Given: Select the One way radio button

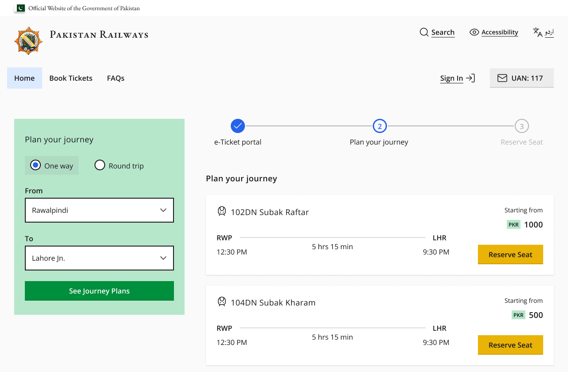Looking at the screenshot, I should click(35, 165).
